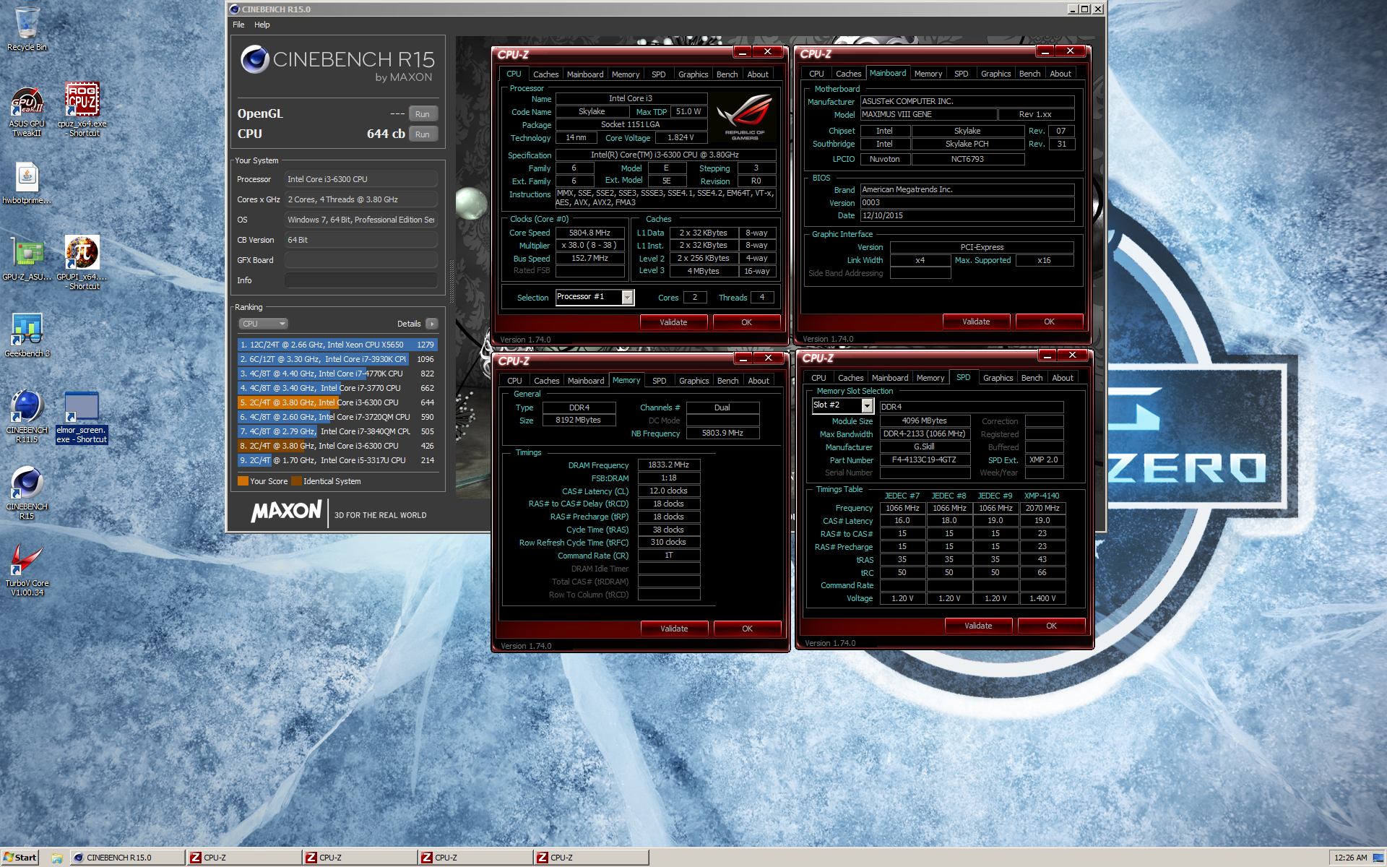Click the Cinebench panel splitter handle
The height and width of the screenshot is (867, 1387).
452,280
